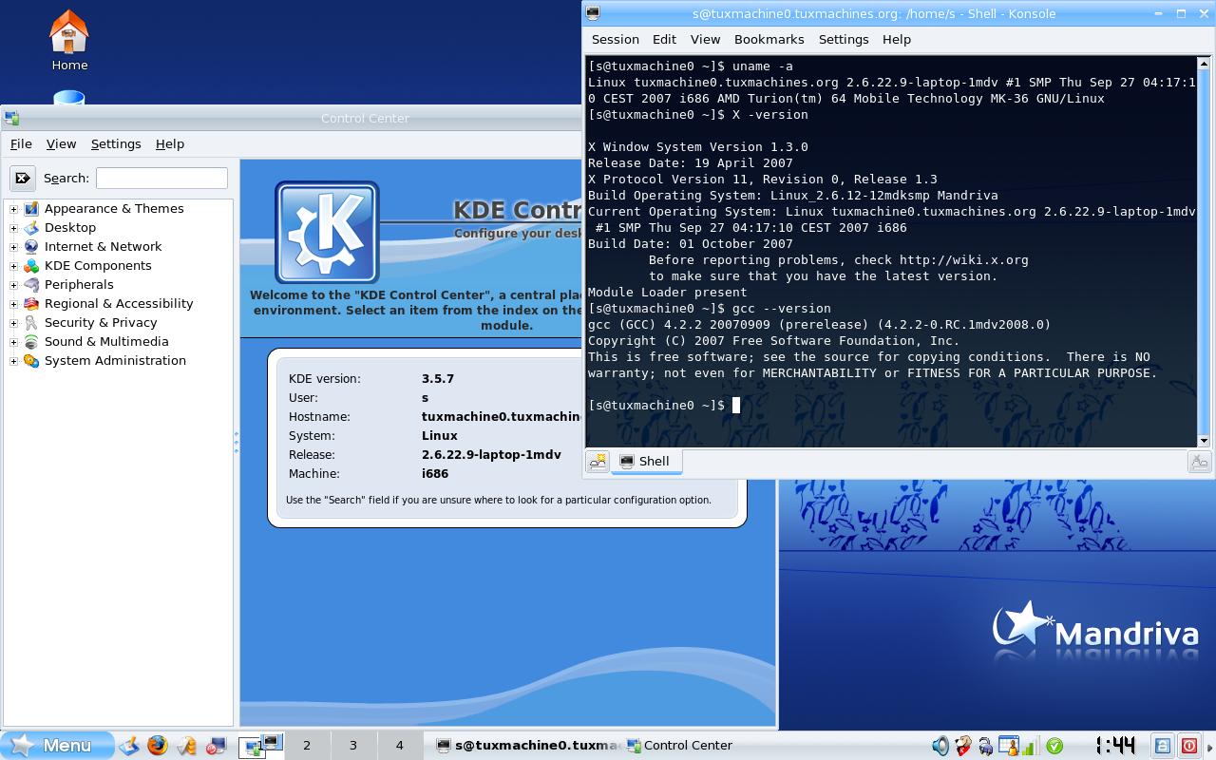
Task: Click the red logout panel button
Action: (x=1188, y=746)
